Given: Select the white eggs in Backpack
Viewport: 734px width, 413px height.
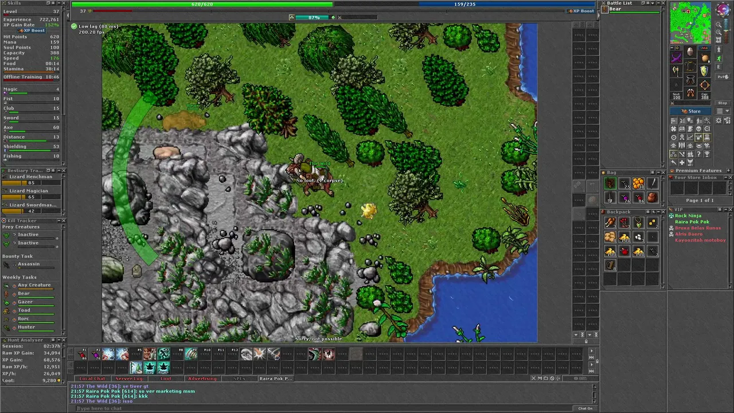Looking at the screenshot, I should [638, 237].
